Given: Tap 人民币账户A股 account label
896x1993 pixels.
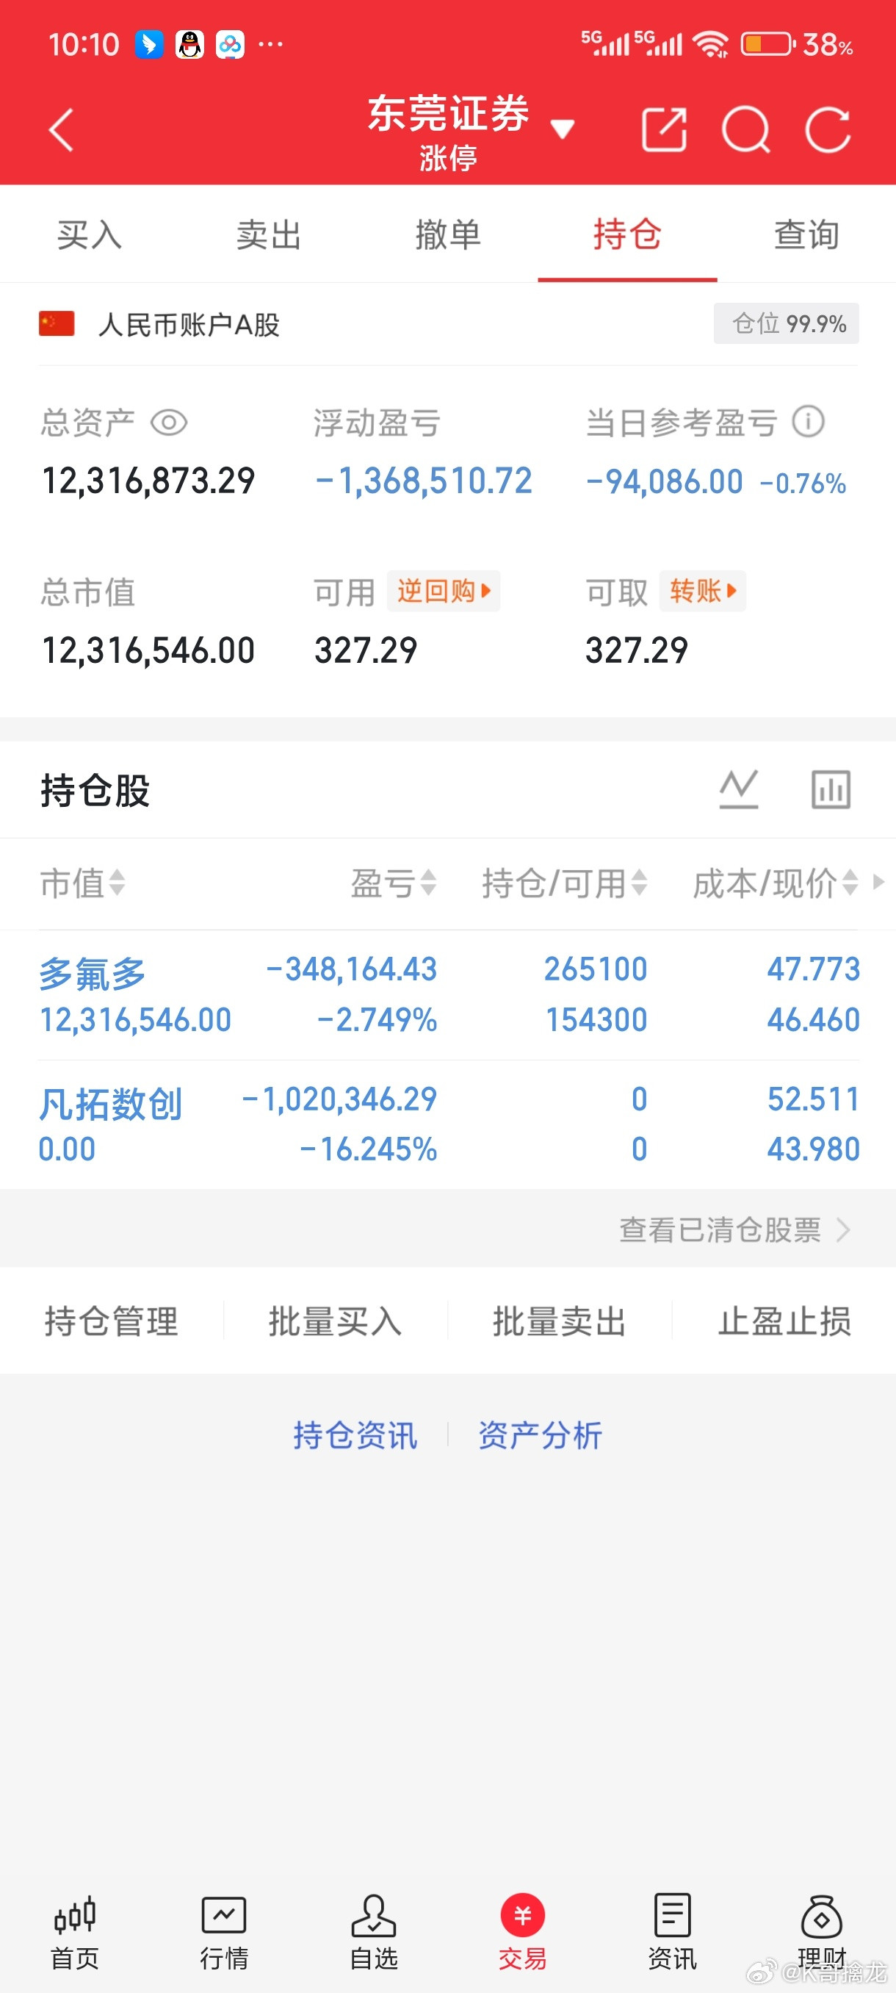Looking at the screenshot, I should click(x=189, y=324).
